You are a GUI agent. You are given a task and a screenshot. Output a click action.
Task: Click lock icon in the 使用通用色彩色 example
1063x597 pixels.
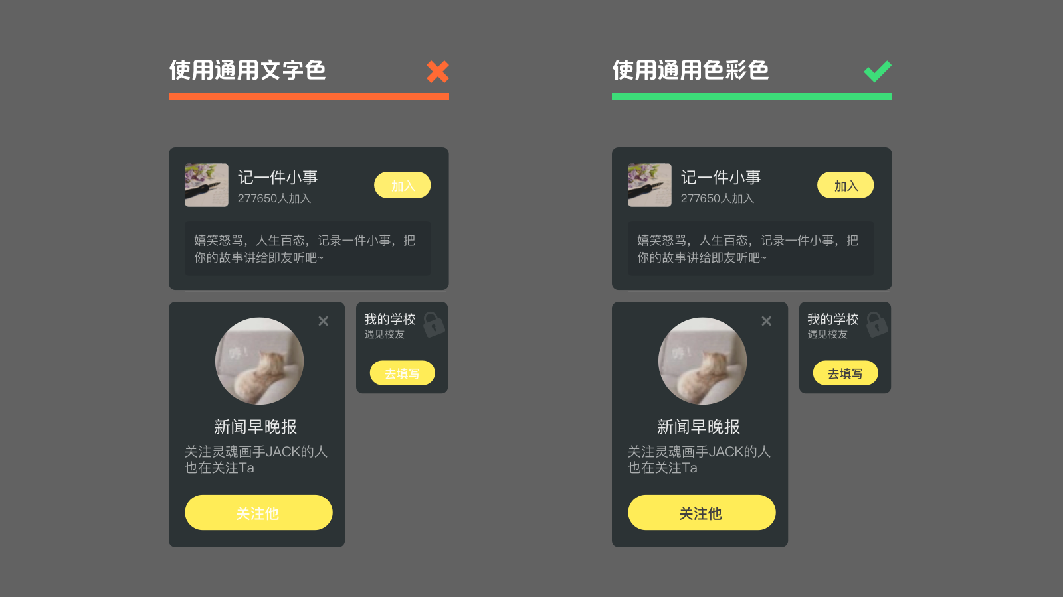point(877,324)
